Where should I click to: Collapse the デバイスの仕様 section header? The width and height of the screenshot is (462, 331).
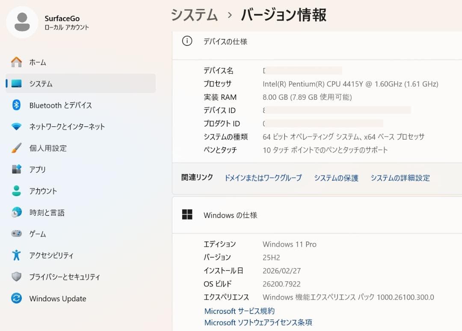[317, 45]
